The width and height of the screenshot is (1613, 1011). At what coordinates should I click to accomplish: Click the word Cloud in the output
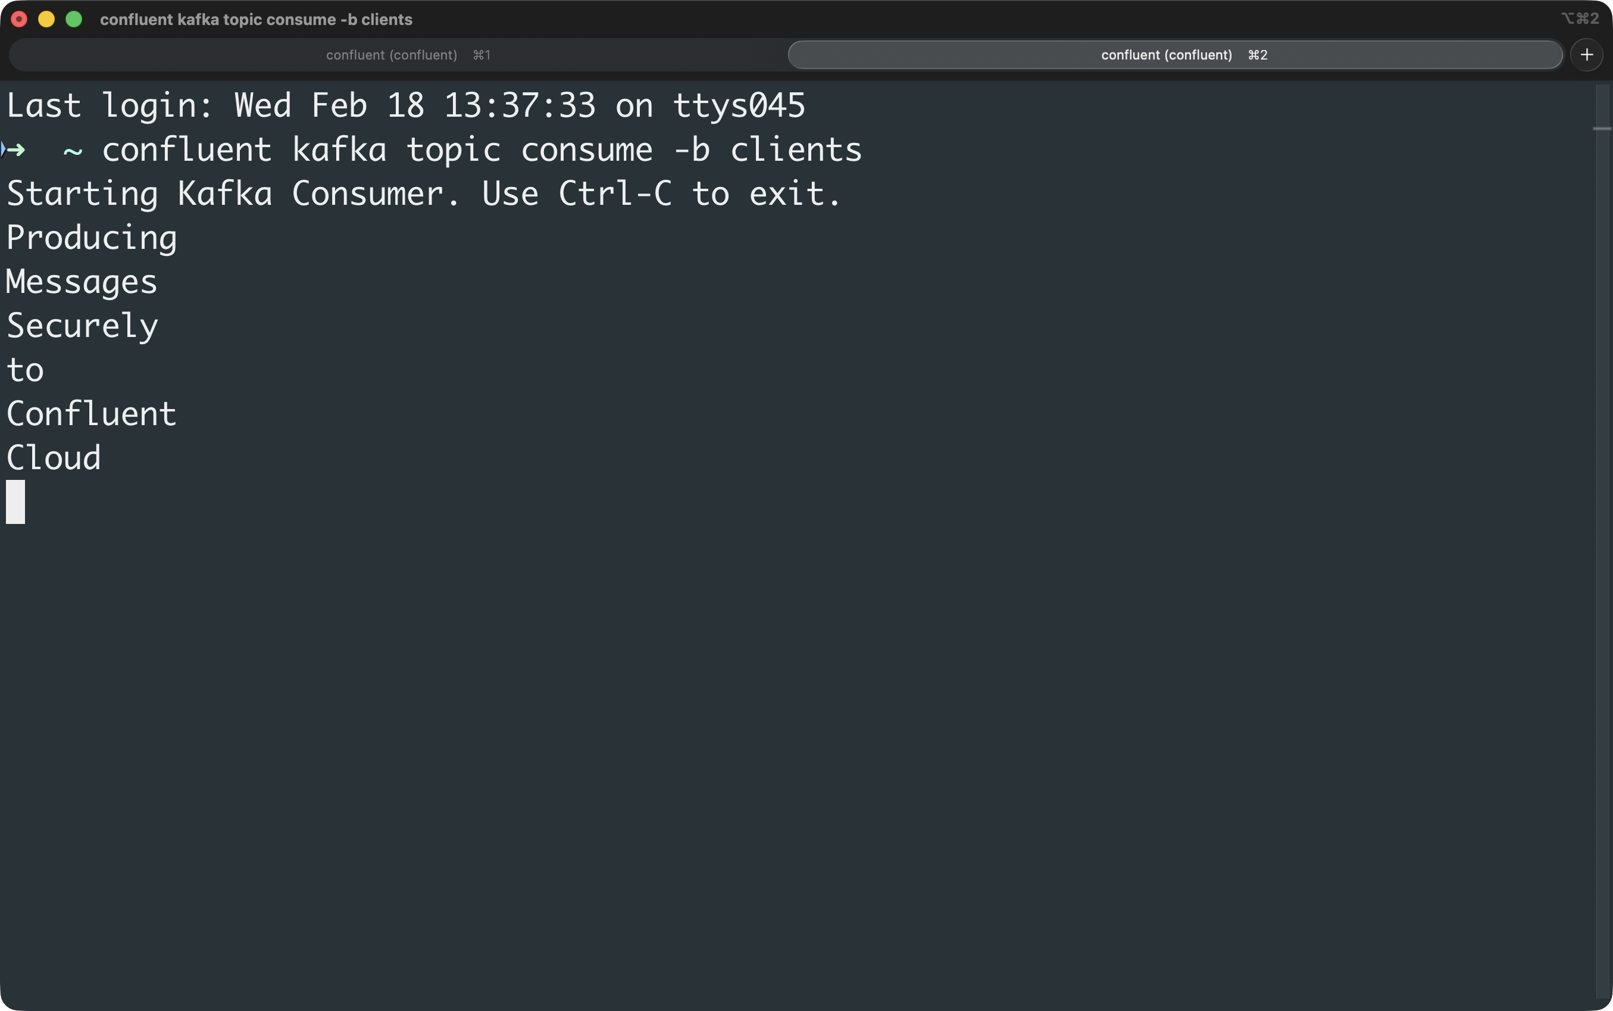click(x=53, y=457)
